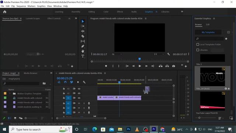Select the Slip tool
Screen dimensions: 236x133
[x=83, y=41]
